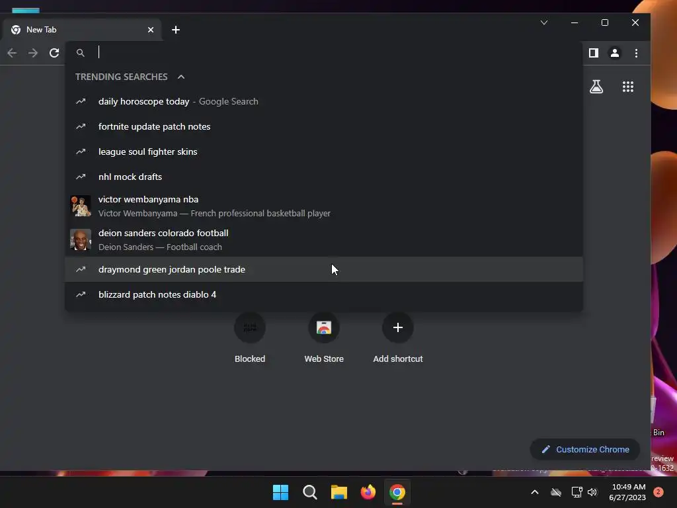
Task: Click Victor Wembanyama thumbnail photo
Action: click(81, 206)
